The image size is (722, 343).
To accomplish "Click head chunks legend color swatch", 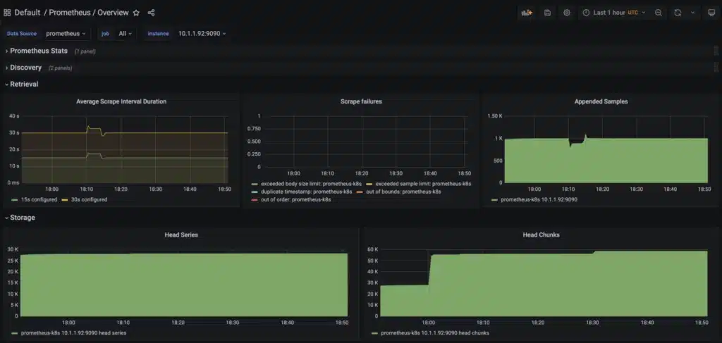I will (x=374, y=333).
